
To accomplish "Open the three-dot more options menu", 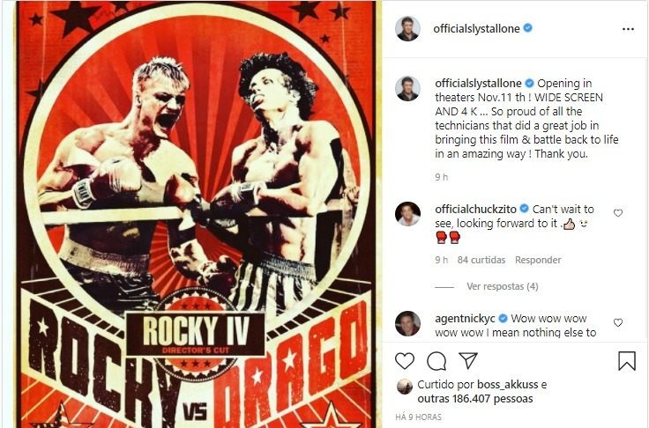I will [628, 29].
